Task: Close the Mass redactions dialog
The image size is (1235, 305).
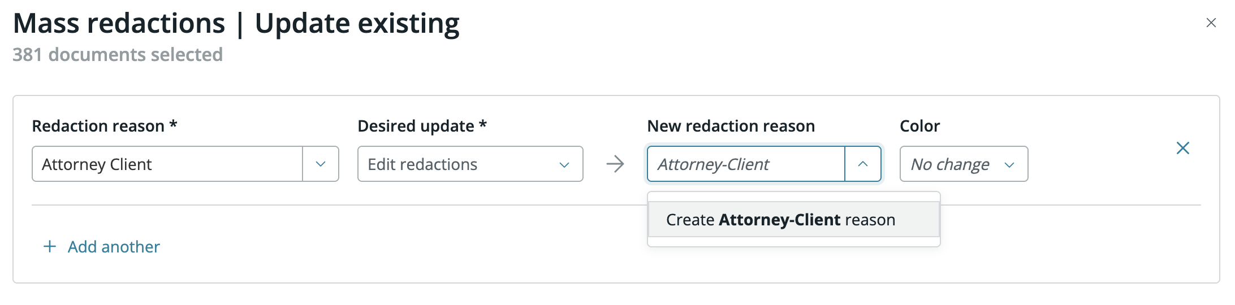Action: tap(1211, 23)
